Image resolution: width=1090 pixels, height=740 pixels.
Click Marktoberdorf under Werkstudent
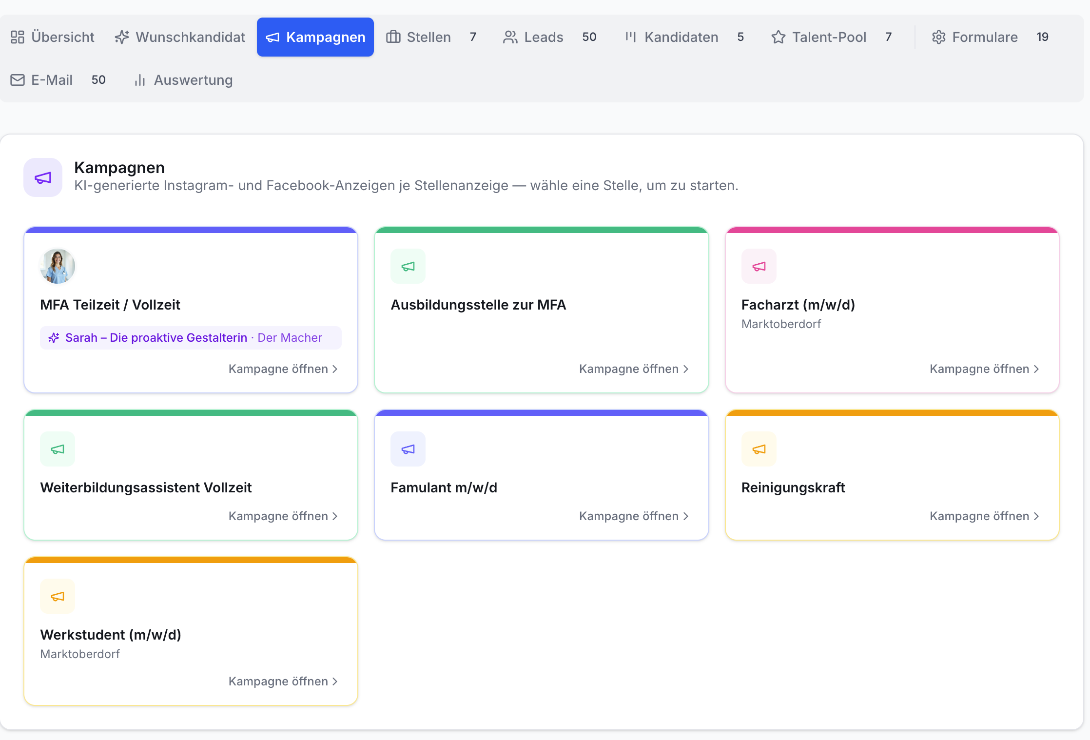tap(80, 654)
